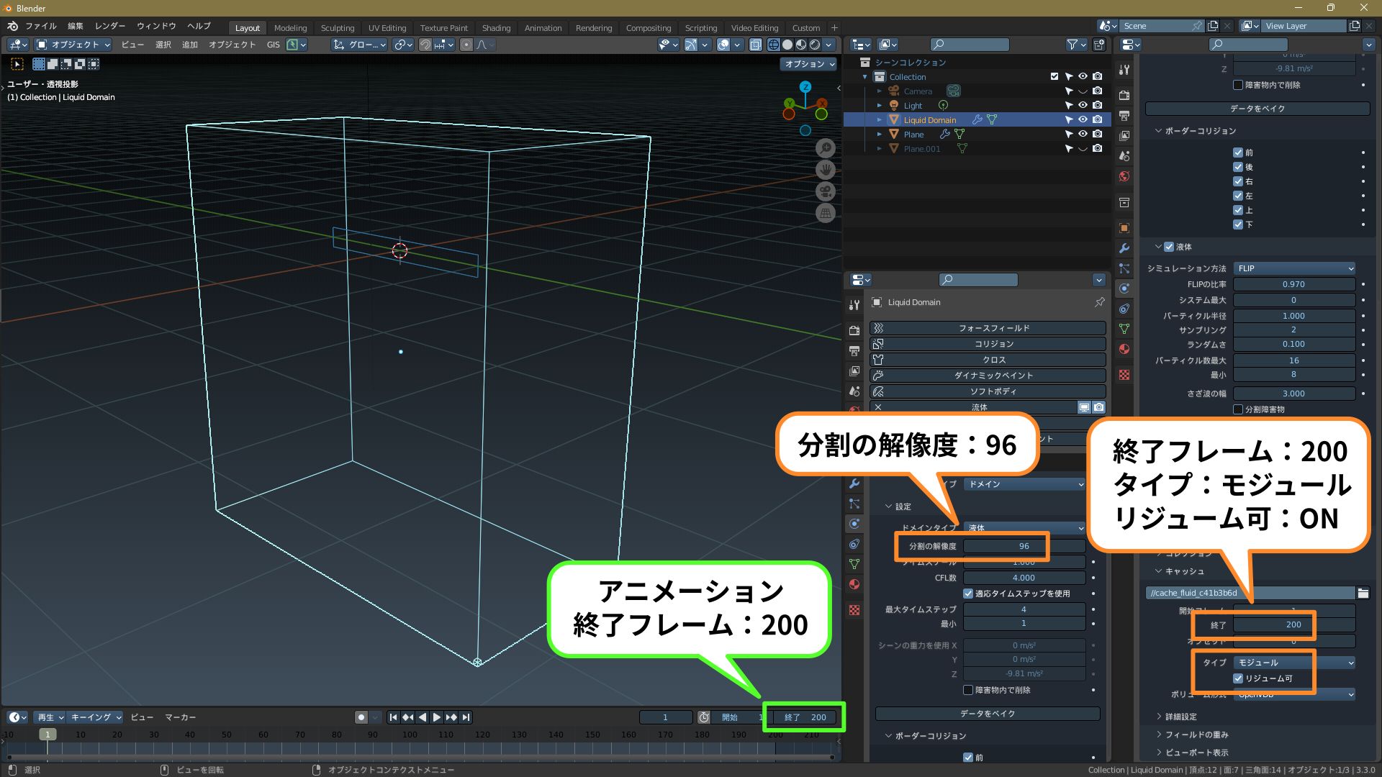
Task: Hide Liquid Domain using eye icon
Action: tap(1083, 119)
